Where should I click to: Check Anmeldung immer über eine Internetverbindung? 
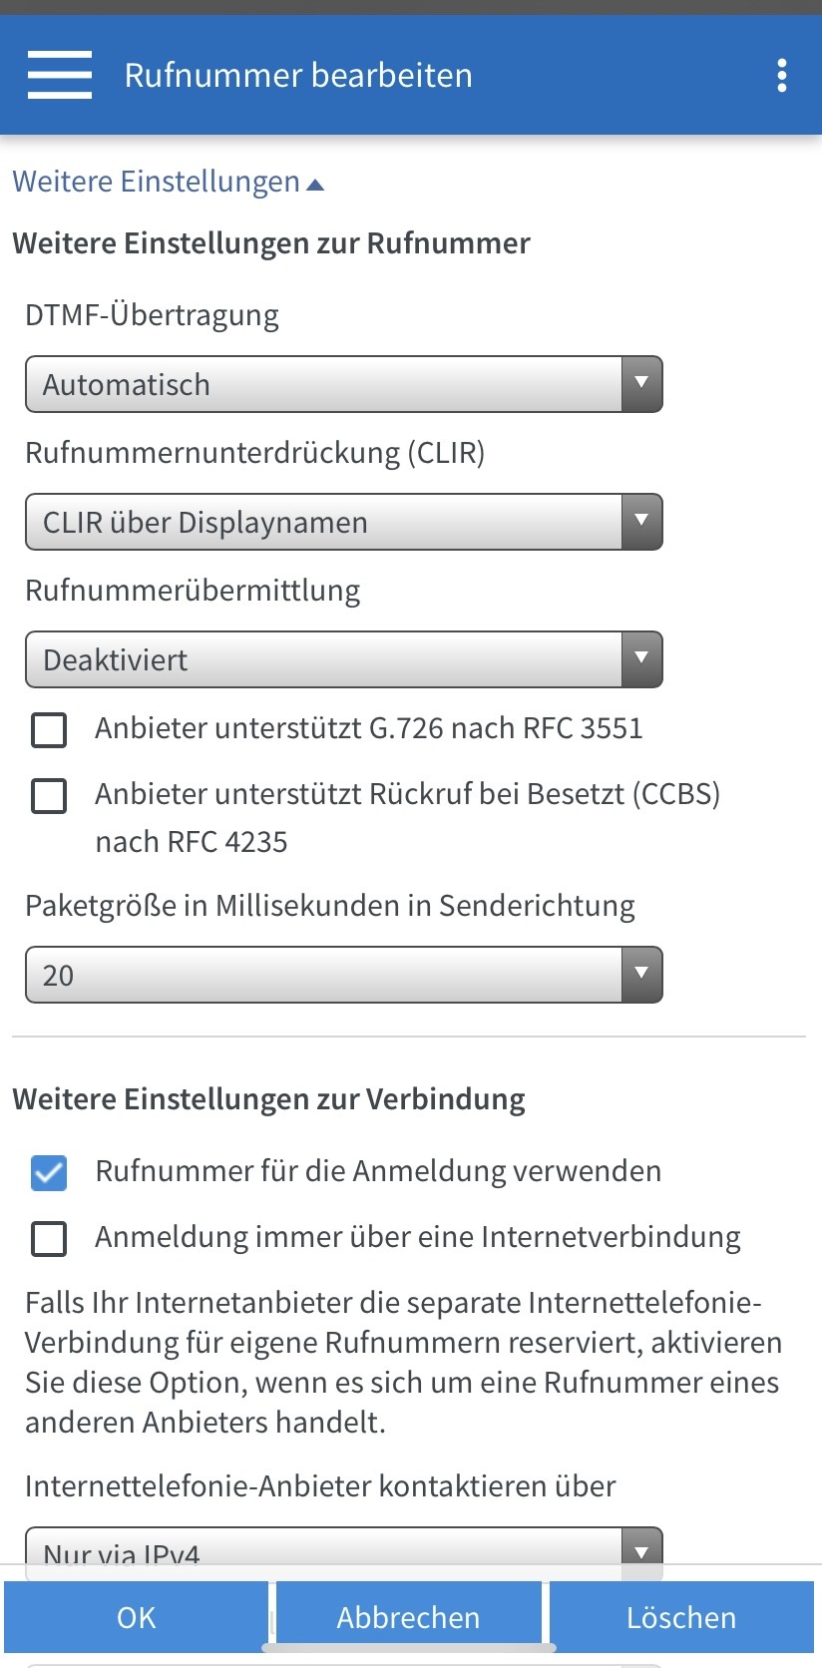click(x=49, y=1238)
